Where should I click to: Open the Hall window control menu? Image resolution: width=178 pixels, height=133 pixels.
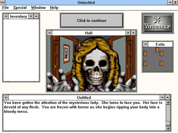point(50,33)
